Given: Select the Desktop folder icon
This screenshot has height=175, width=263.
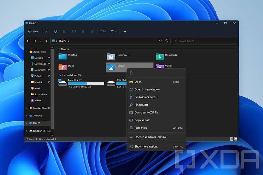Looking at the screenshot, I should (62, 56).
